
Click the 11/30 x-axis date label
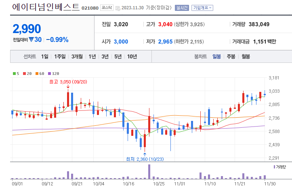[x=270, y=184]
